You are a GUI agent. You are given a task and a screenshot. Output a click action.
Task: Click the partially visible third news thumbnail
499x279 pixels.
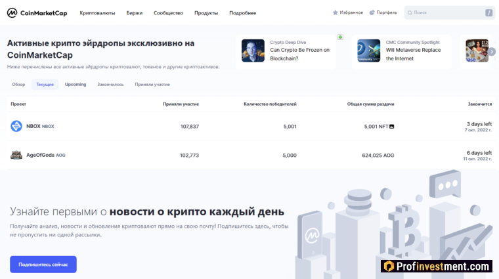pyautogui.click(x=477, y=51)
